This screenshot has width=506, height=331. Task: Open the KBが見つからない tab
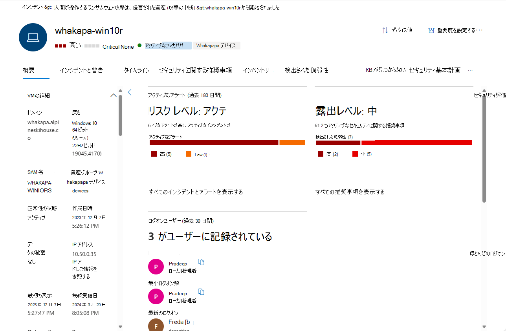pos(385,70)
